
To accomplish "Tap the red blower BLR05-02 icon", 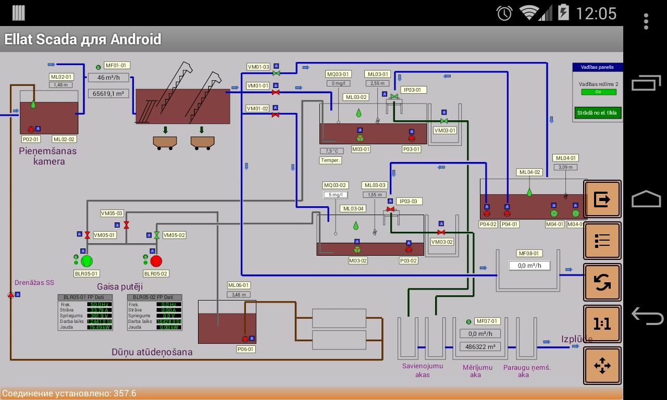I will (x=156, y=260).
